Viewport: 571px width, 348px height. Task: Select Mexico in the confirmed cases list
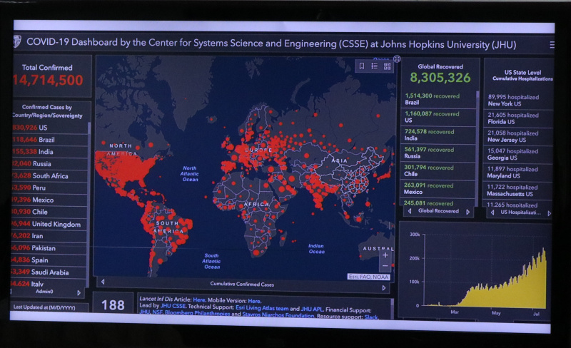tap(50, 200)
